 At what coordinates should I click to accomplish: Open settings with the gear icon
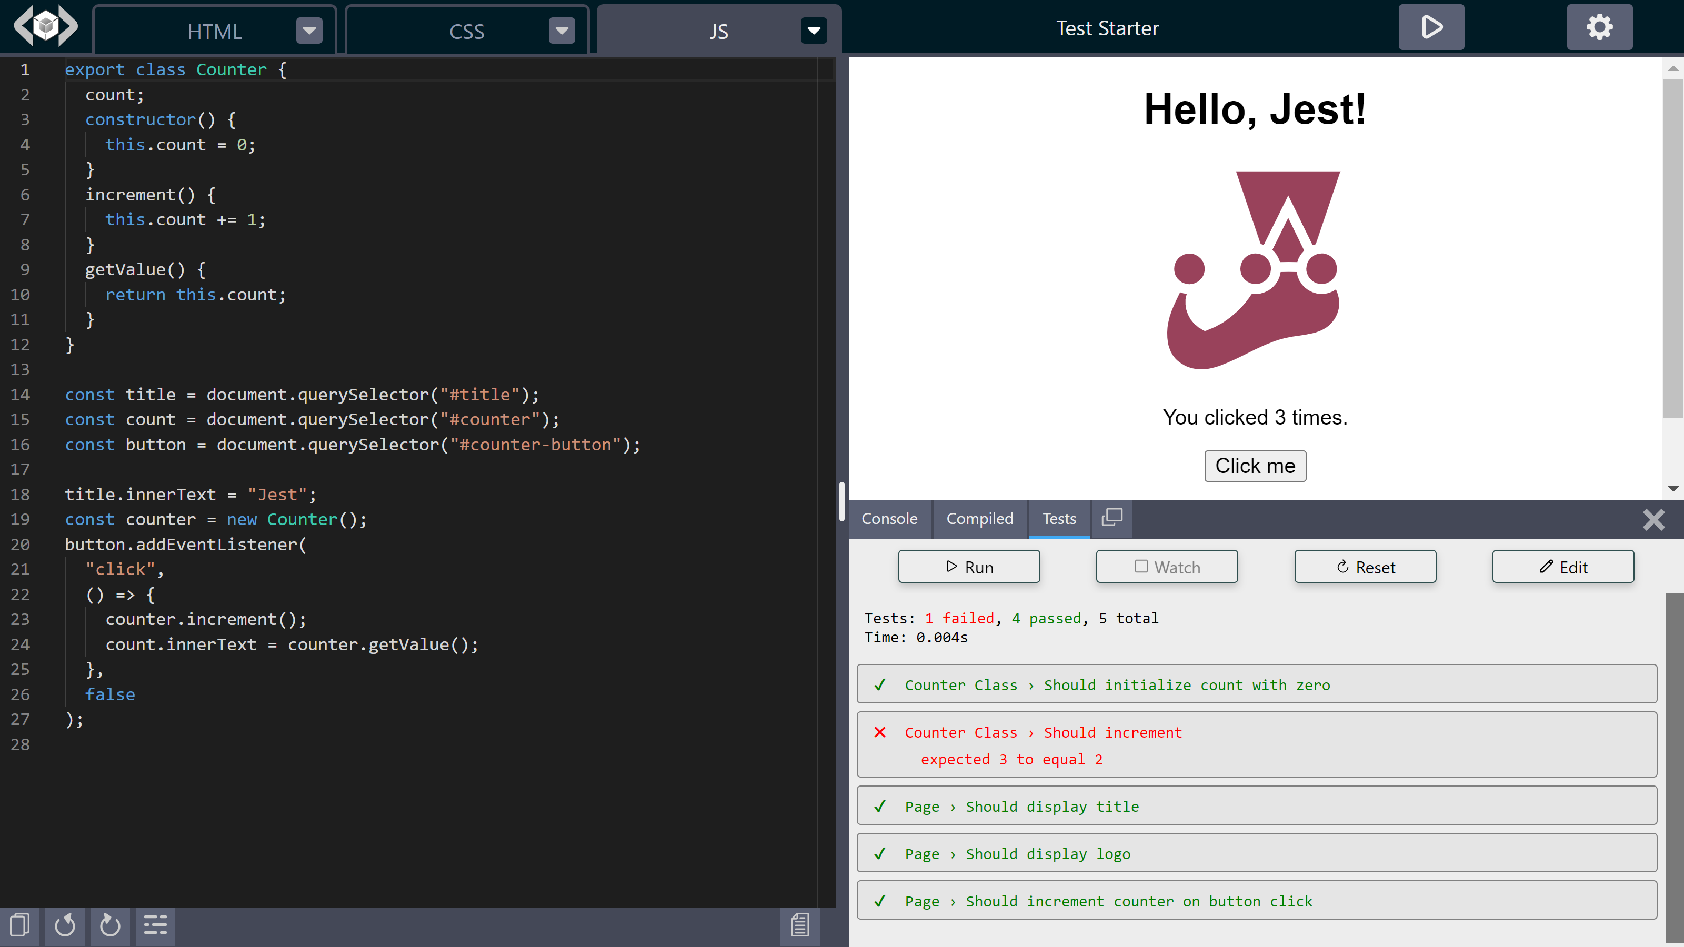(1598, 27)
